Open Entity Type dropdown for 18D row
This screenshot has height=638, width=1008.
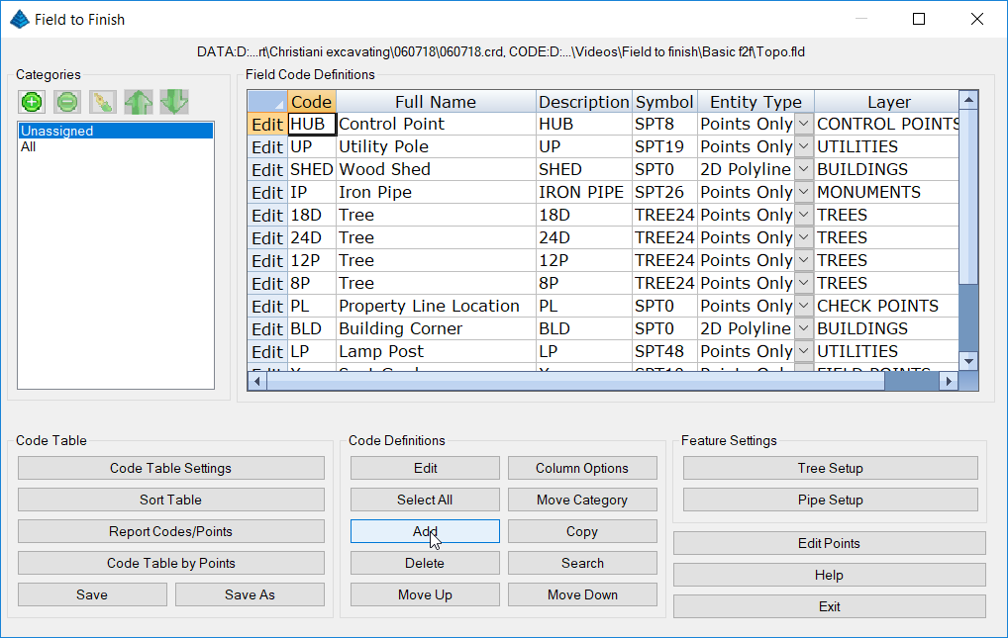[804, 215]
